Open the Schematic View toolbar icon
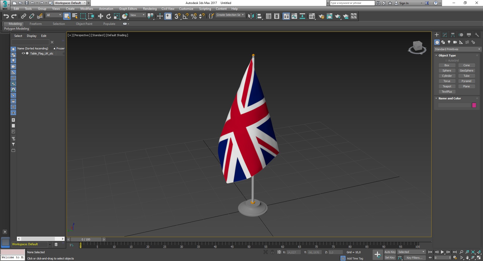Screen dimensions: 483x261 coord(302,16)
